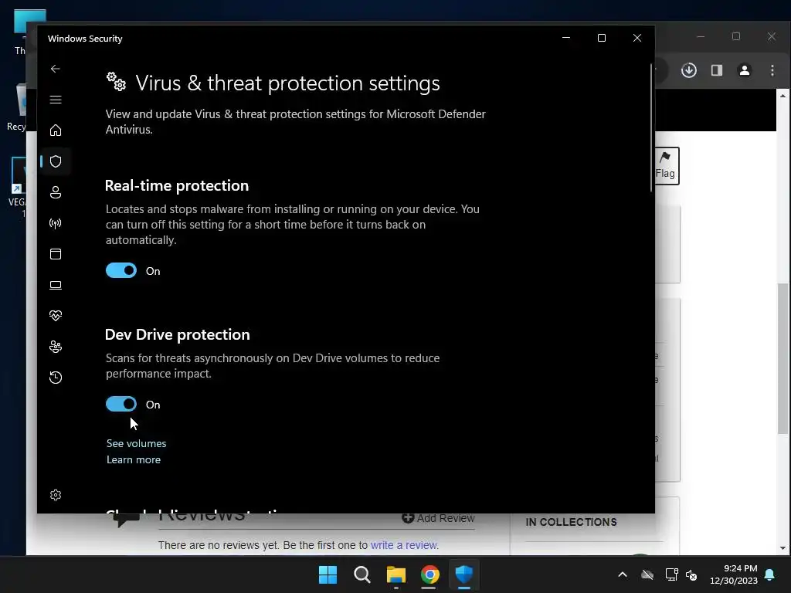Toggle the Chrome side panel icon

click(716, 70)
